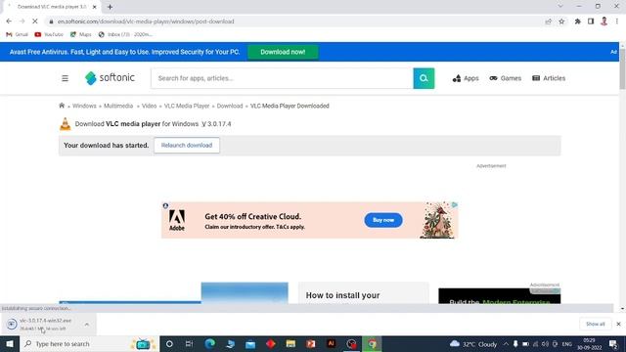Open a new browser tab
This screenshot has height=352, width=626.
[110, 7]
